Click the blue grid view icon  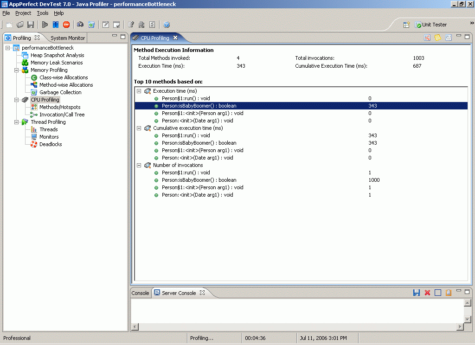(x=449, y=38)
